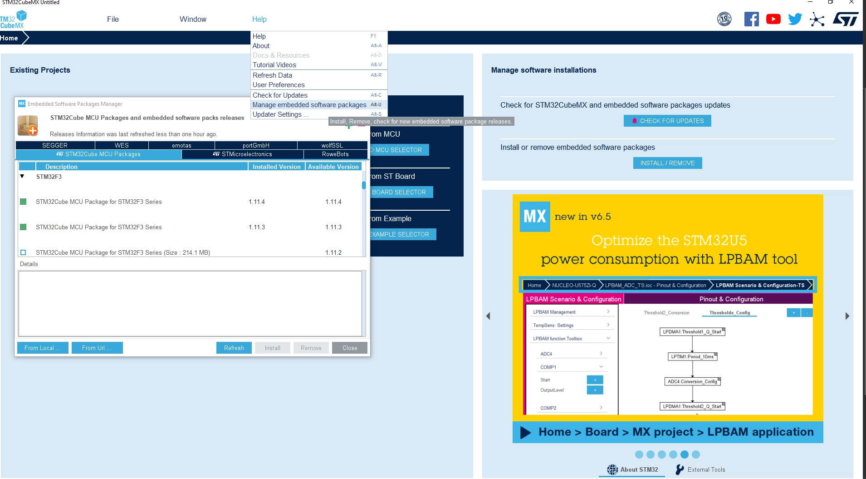
Task: Open User Preferences from the Help menu
Action: [319, 85]
